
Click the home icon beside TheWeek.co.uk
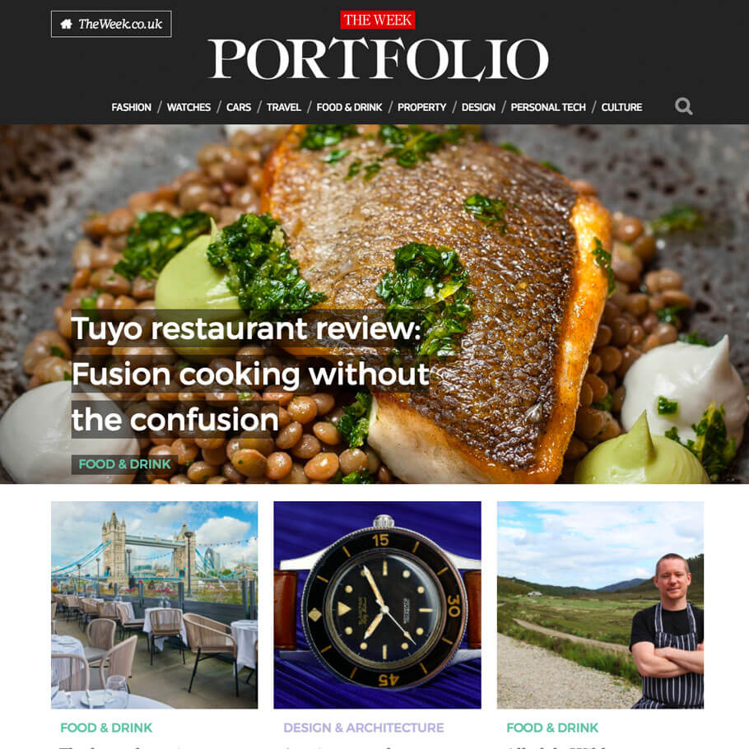coord(67,24)
